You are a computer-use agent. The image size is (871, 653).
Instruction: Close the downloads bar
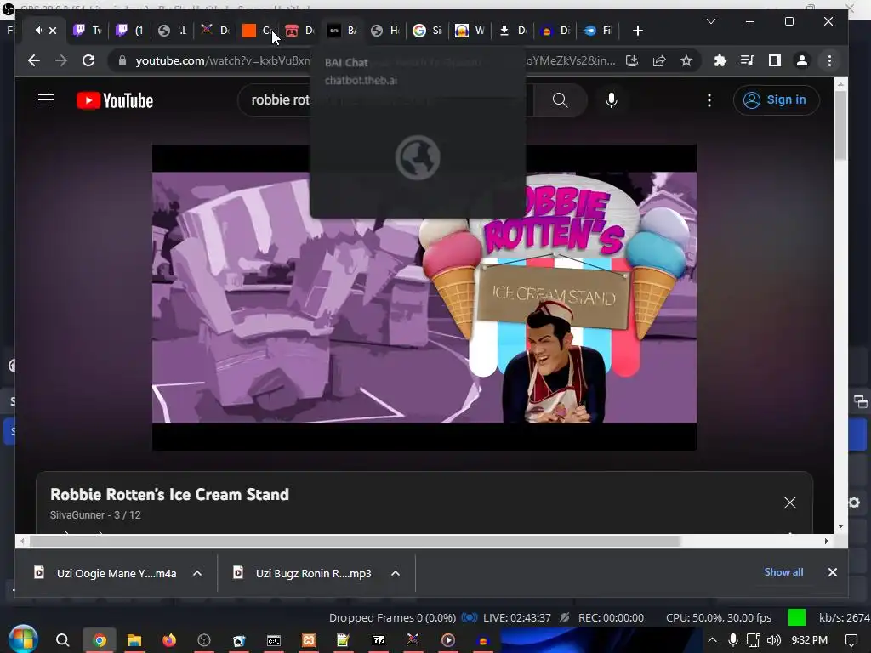coord(832,572)
